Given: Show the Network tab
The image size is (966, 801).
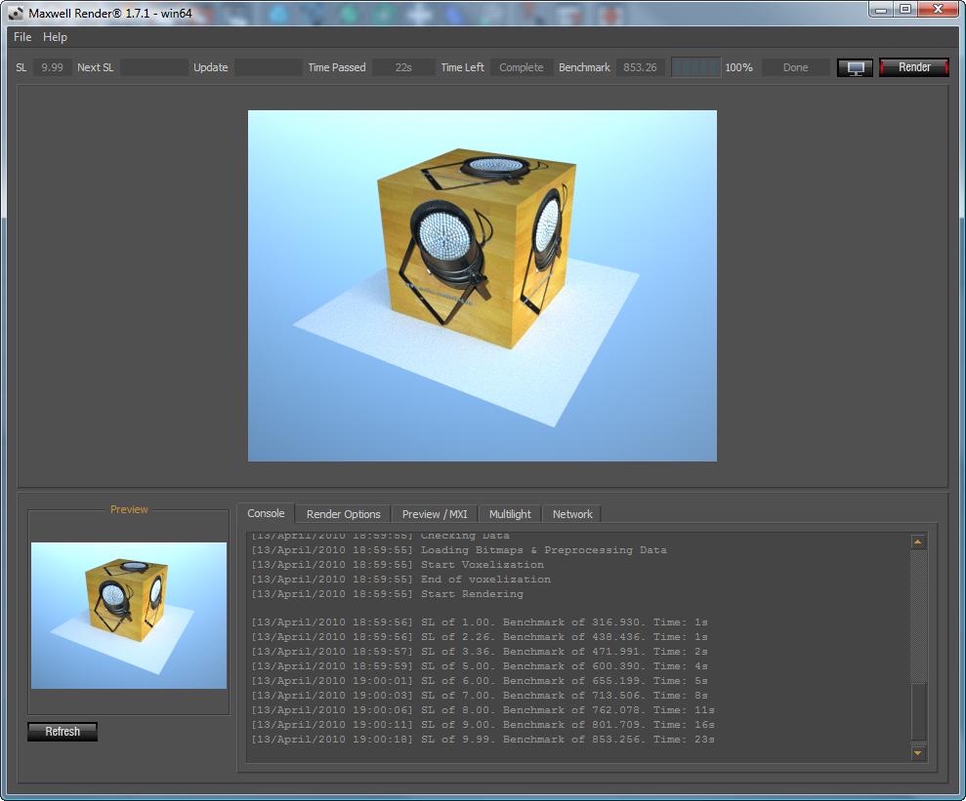Looking at the screenshot, I should point(572,514).
